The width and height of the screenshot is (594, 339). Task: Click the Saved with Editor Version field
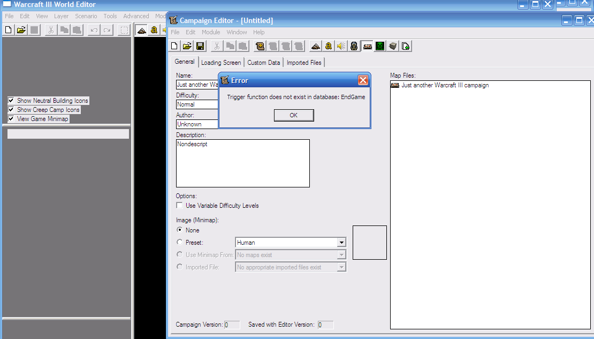coord(325,325)
